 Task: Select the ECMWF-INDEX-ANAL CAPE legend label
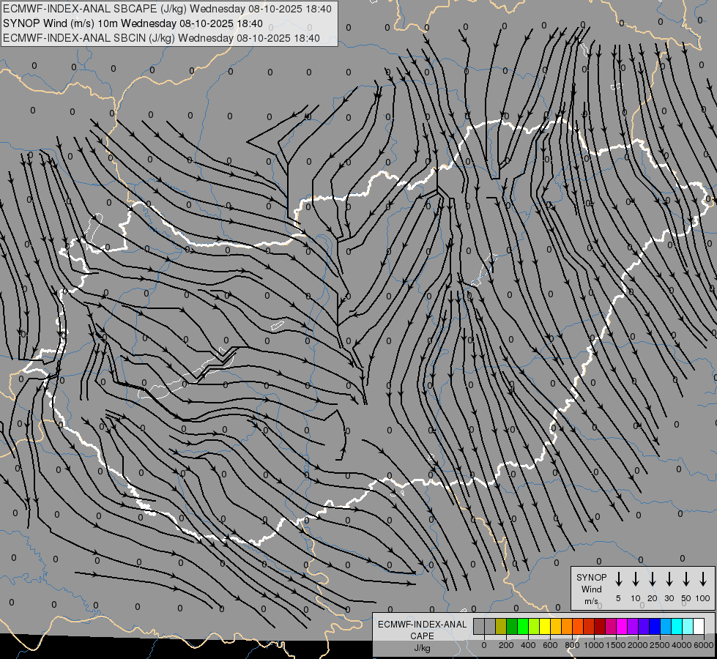(422, 630)
